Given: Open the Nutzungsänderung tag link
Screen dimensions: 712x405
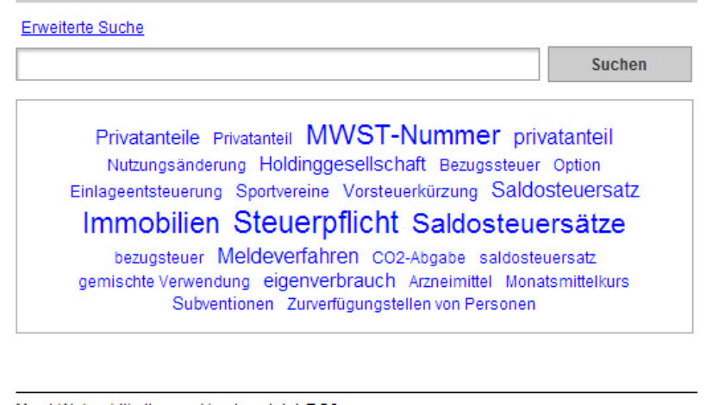Looking at the screenshot, I should point(176,165).
